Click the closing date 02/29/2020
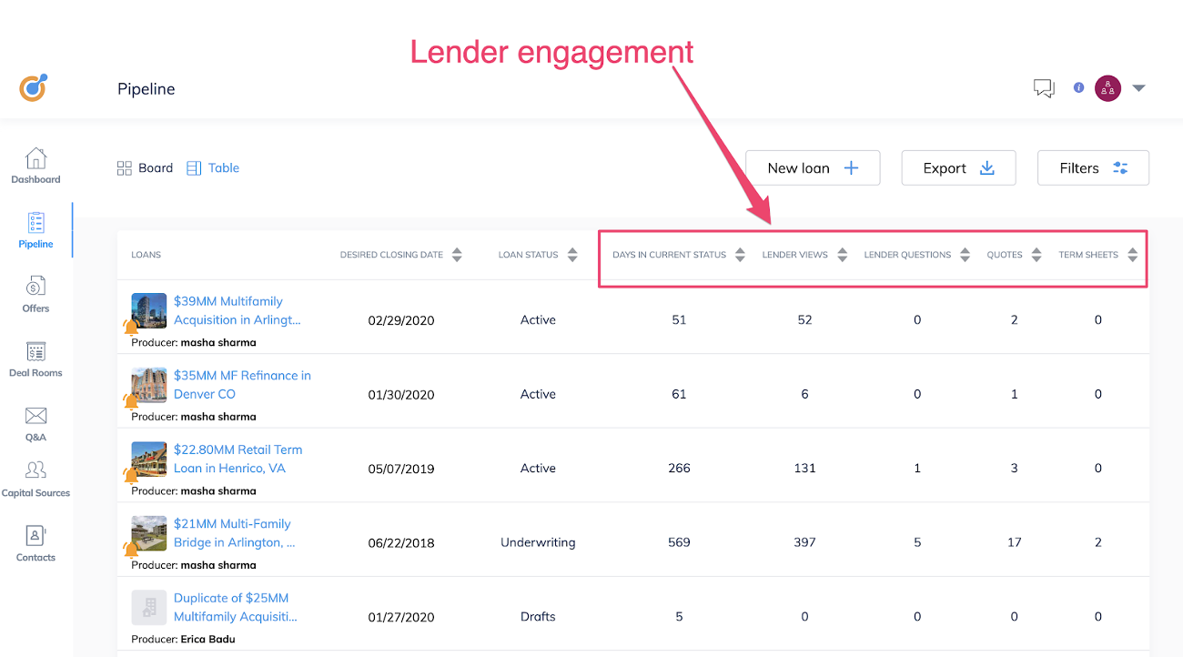Image resolution: width=1183 pixels, height=657 pixels. (x=401, y=320)
